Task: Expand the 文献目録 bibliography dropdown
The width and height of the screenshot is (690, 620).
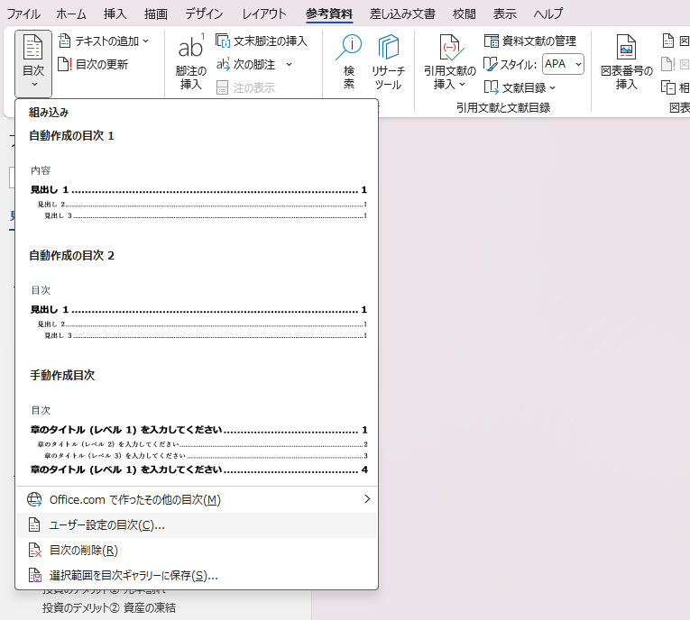Action: [520, 87]
